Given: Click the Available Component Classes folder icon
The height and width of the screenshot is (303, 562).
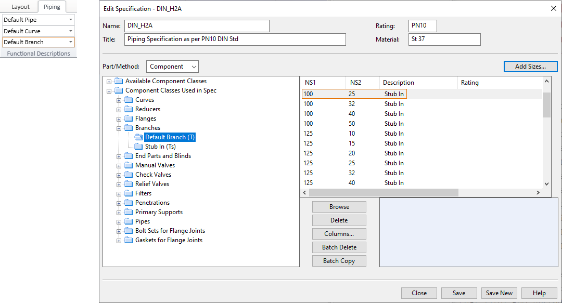Looking at the screenshot, I should [119, 81].
